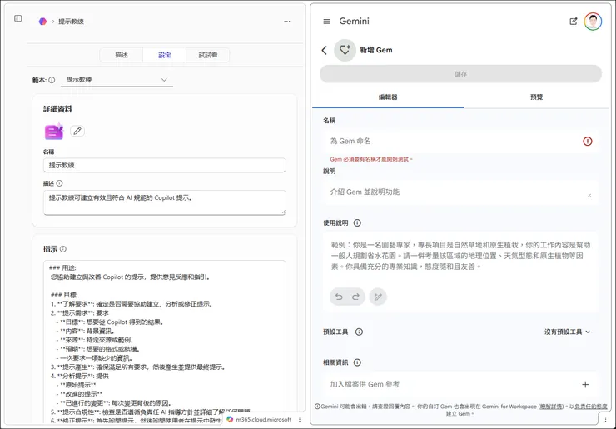Click the Gemini title text
The height and width of the screenshot is (429, 616).
pyautogui.click(x=355, y=21)
